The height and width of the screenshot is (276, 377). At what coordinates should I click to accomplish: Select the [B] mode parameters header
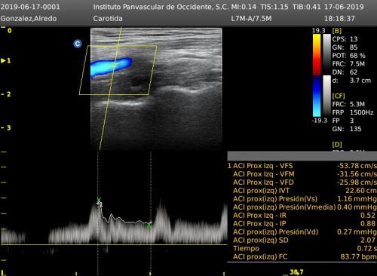coord(337,31)
